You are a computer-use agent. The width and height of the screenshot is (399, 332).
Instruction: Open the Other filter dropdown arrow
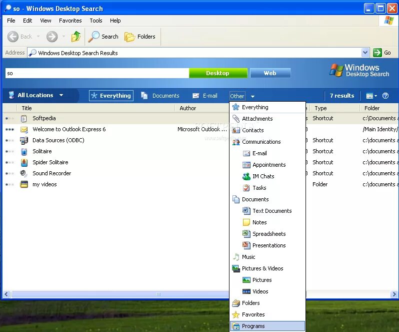[252, 96]
